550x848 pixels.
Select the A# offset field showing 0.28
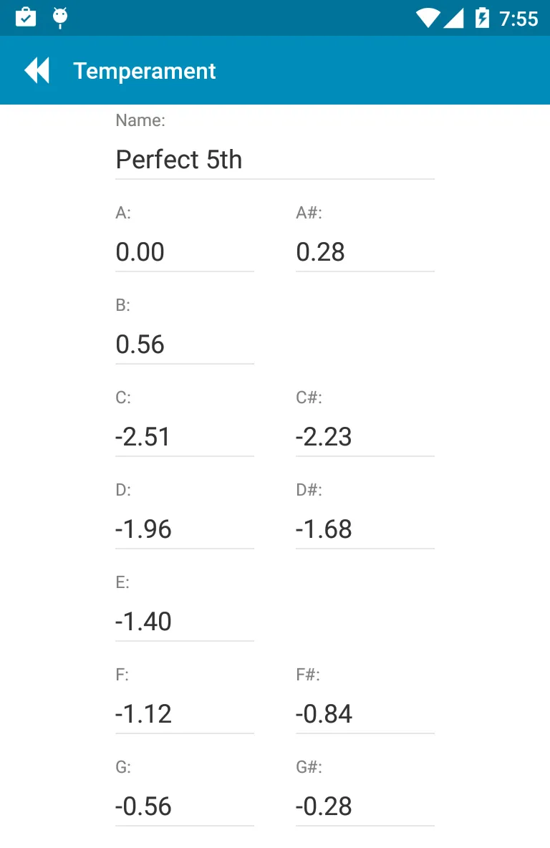pyautogui.click(x=365, y=251)
